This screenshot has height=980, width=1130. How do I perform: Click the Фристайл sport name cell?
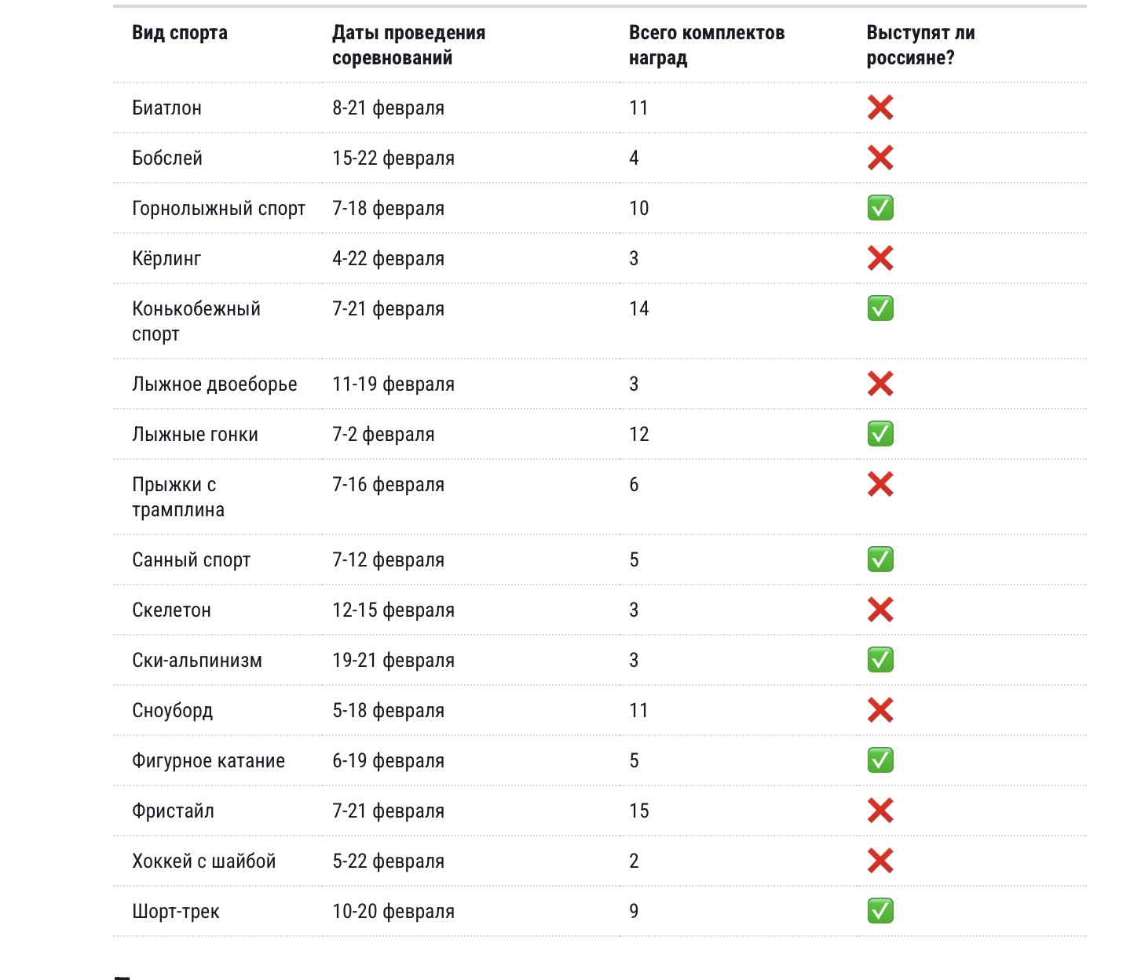[173, 811]
